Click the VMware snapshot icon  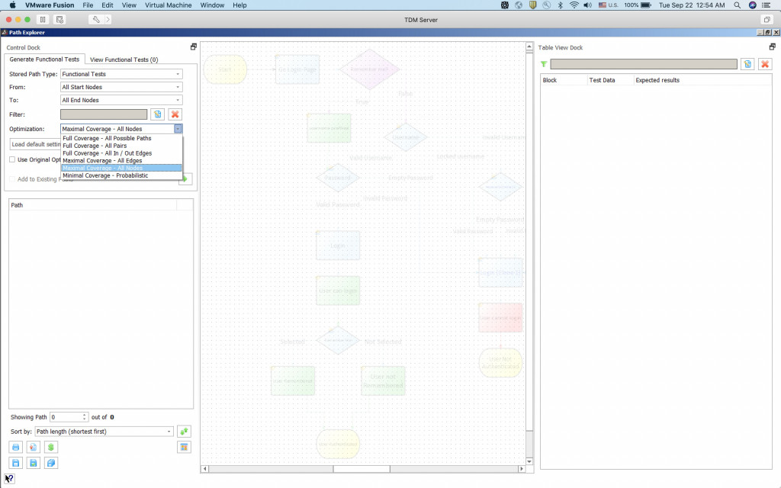point(59,19)
